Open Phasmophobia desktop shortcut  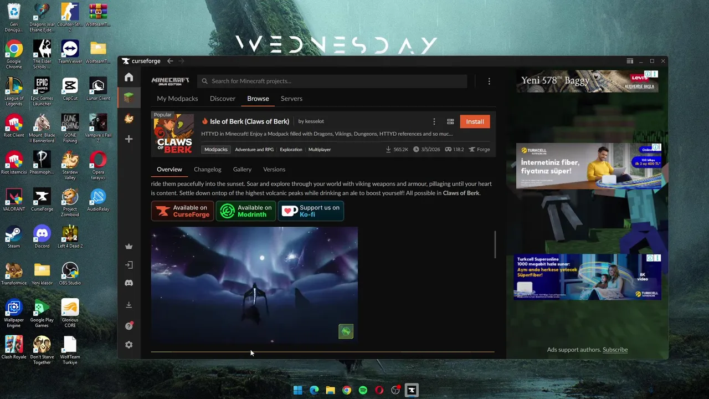(42, 162)
